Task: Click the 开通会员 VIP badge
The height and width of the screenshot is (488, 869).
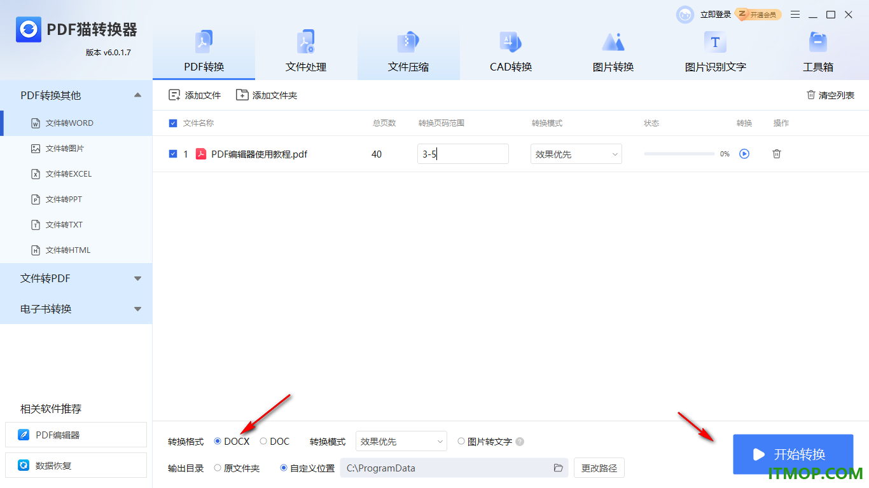Action: (758, 15)
